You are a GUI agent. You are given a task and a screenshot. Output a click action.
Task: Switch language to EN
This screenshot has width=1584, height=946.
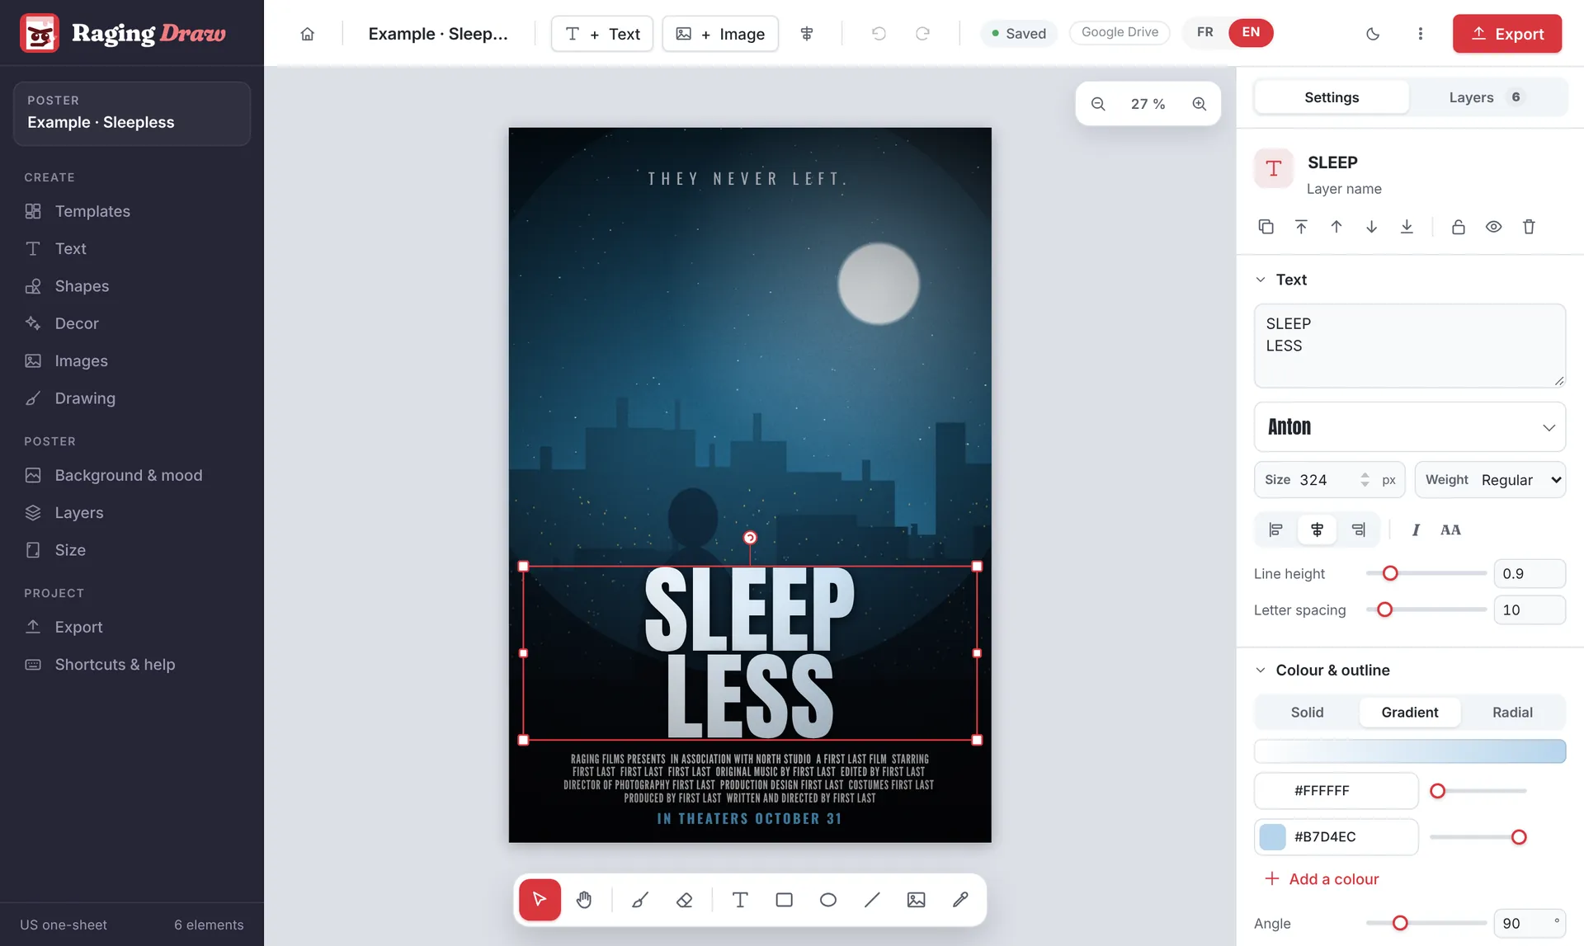1251,32
